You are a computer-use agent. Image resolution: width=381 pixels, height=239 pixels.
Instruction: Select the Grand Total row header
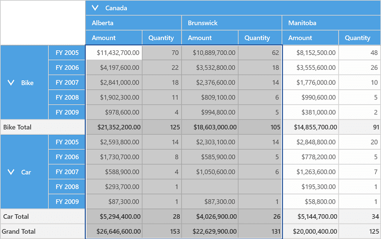point(43,232)
